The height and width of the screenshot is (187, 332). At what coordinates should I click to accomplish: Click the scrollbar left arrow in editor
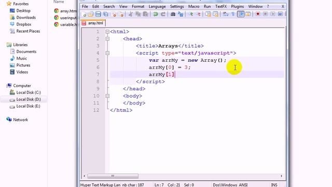pyautogui.click(x=85, y=176)
